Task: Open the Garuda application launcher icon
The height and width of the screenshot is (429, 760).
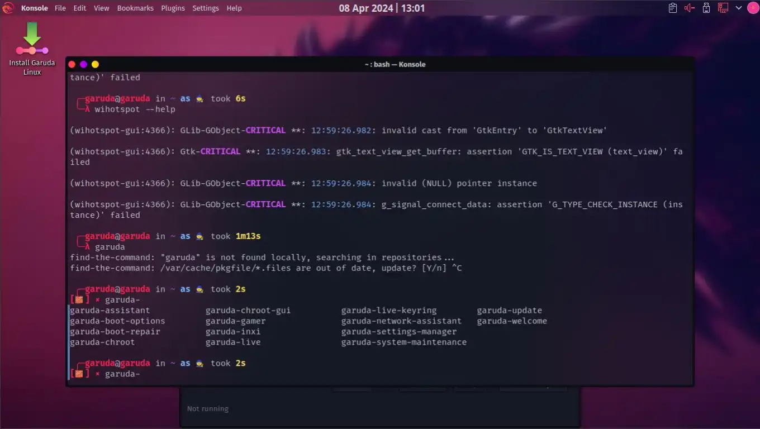Action: click(8, 8)
